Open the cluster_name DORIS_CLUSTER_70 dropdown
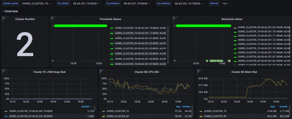Screen dimensions: 292x119 point(36,4)
